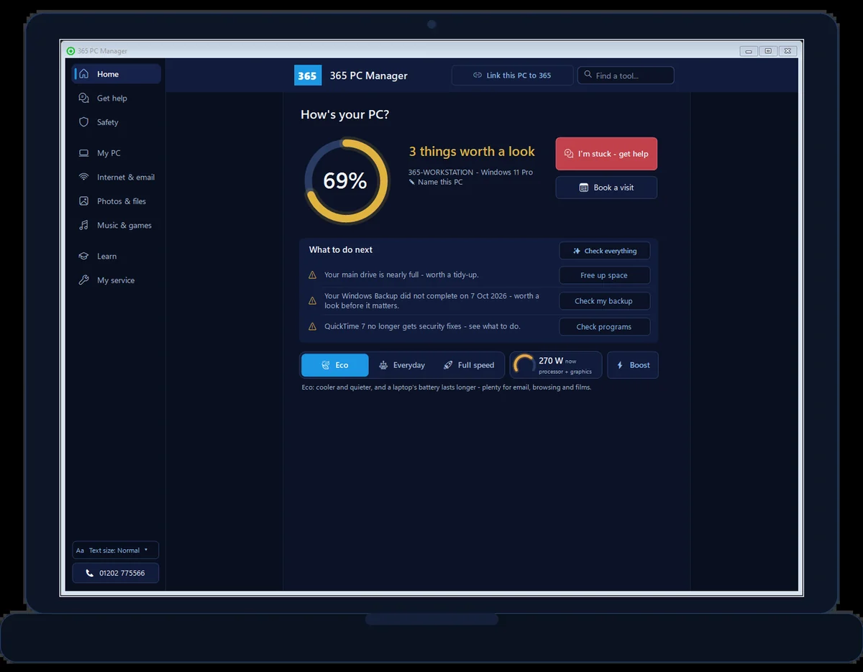Viewport: 863px width, 672px height.
Task: Click the pencil icon beside Name this PC
Action: coord(412,183)
